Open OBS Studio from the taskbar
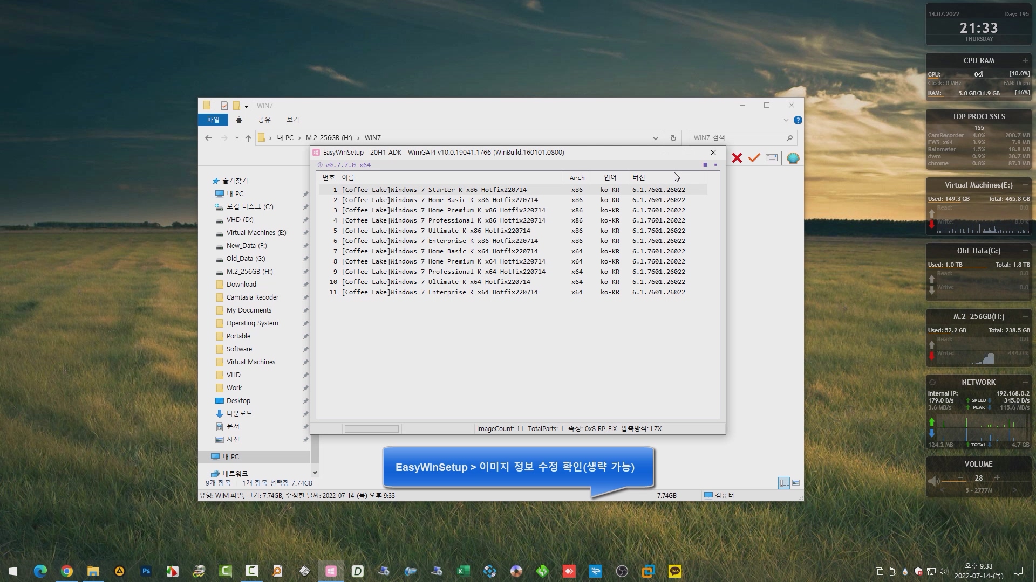Viewport: 1036px width, 582px height. (622, 571)
